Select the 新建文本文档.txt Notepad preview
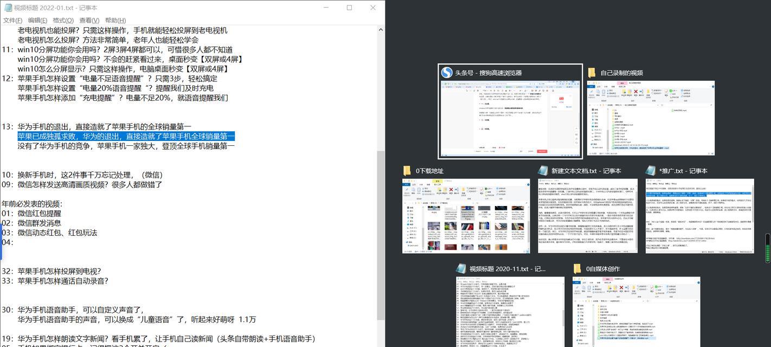 (x=588, y=216)
